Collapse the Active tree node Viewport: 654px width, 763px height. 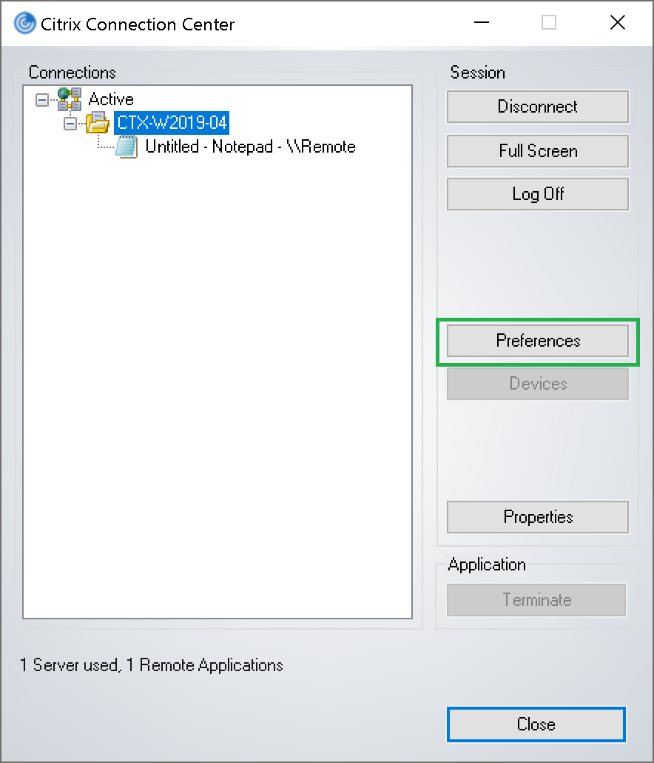point(42,99)
